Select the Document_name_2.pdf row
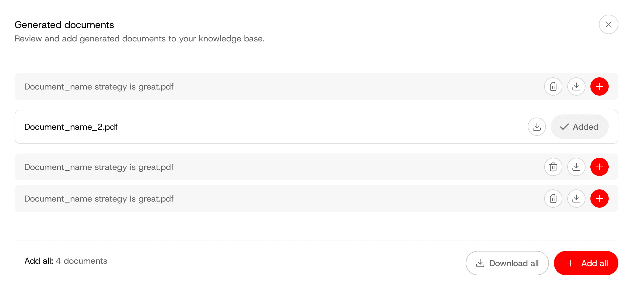633x285 pixels. (x=316, y=127)
